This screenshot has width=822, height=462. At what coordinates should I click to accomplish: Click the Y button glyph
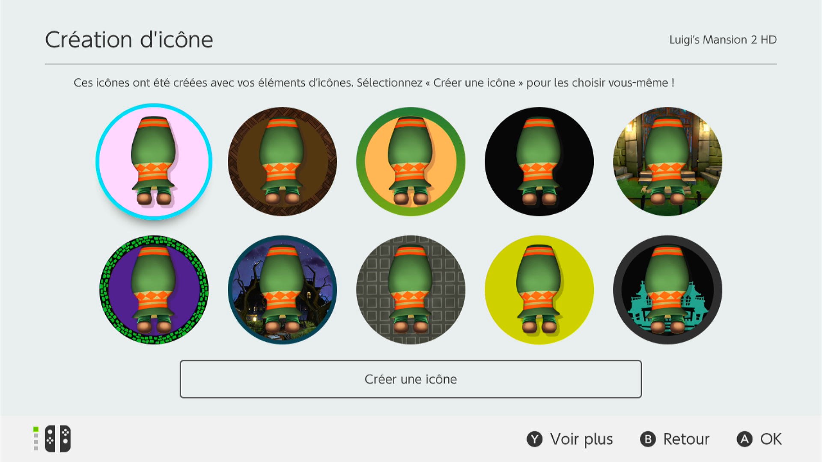pos(534,439)
